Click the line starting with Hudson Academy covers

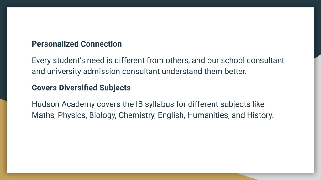click(148, 104)
